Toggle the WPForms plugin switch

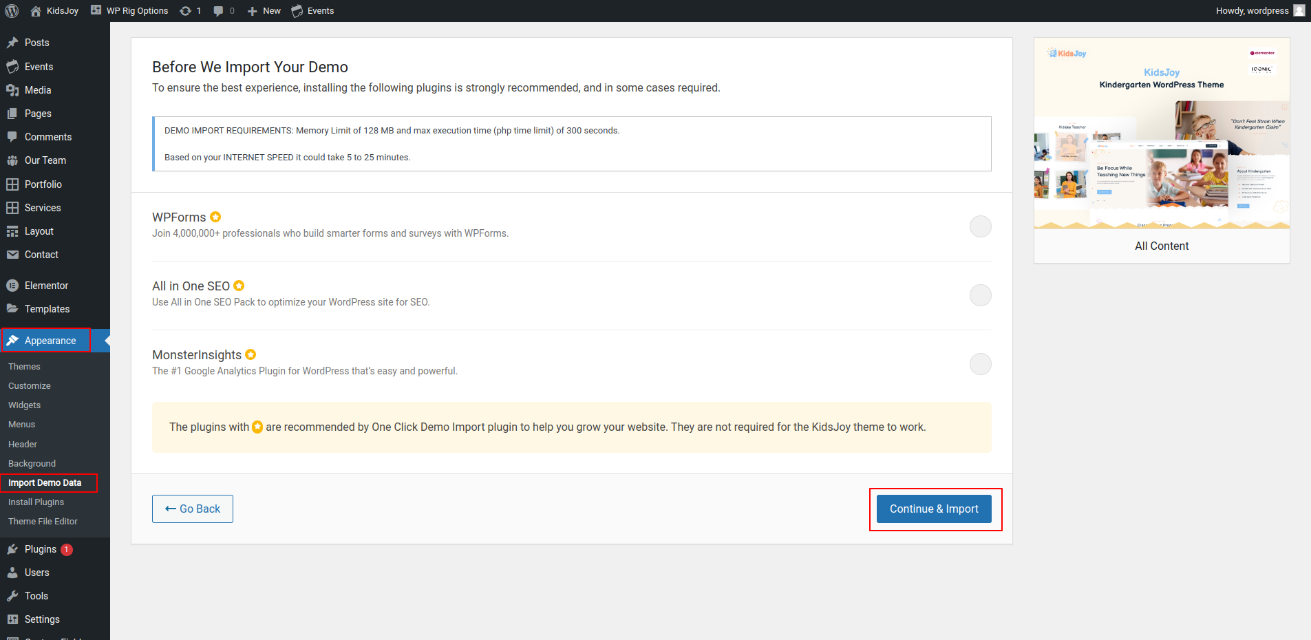pos(980,226)
